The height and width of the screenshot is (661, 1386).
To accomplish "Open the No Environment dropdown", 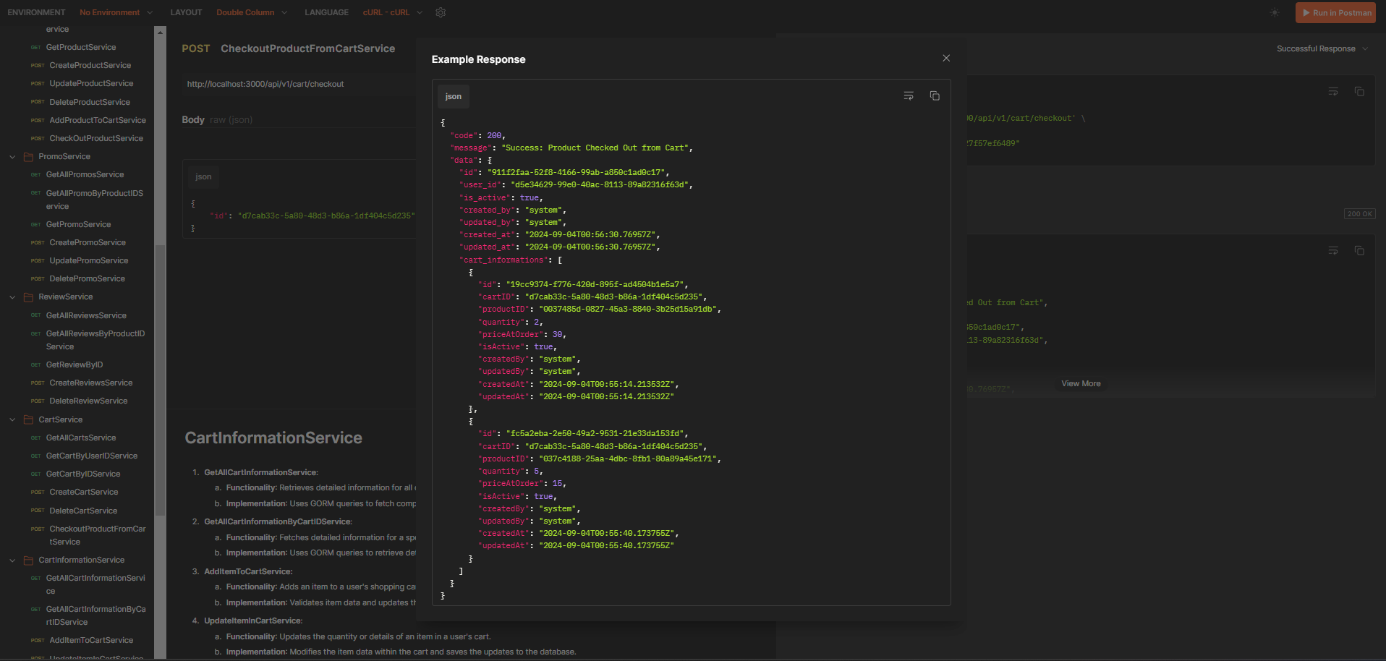I will tap(116, 12).
